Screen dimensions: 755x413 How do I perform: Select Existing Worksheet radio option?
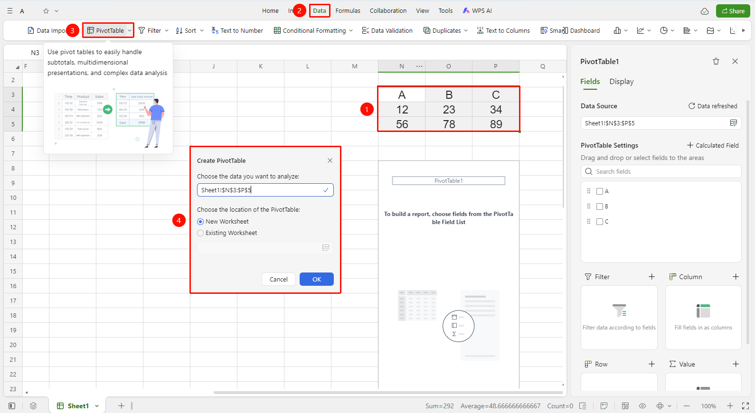(200, 233)
